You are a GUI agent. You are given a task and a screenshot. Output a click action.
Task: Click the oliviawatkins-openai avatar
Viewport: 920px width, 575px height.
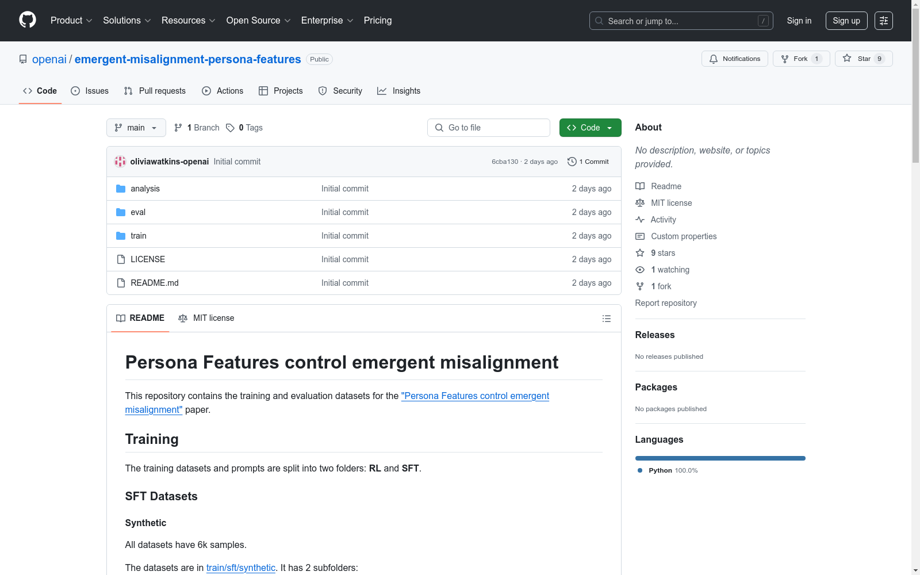coord(120,162)
